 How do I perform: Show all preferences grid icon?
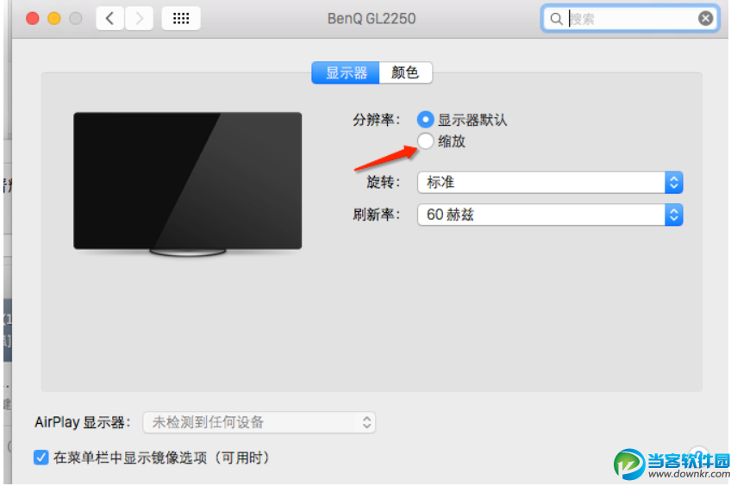tap(181, 19)
